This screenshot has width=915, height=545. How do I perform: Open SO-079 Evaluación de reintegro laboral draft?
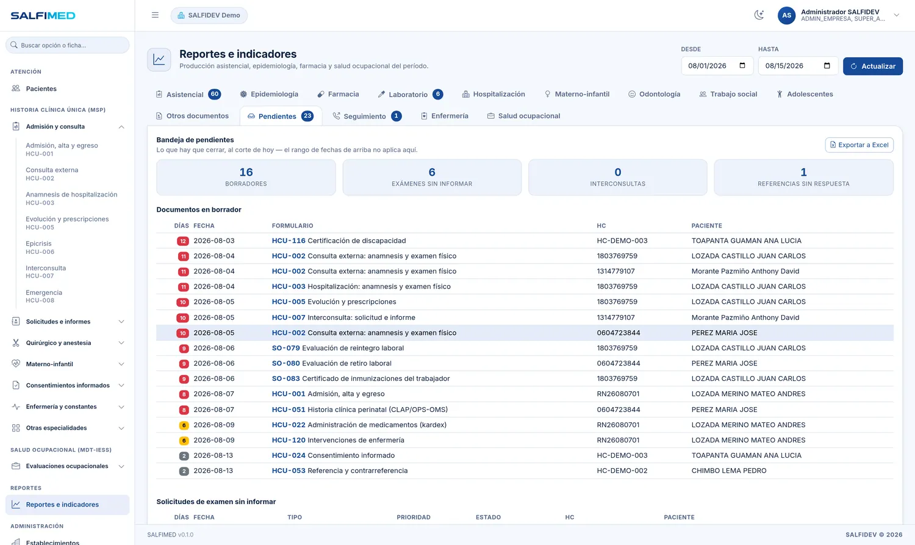pos(525,348)
